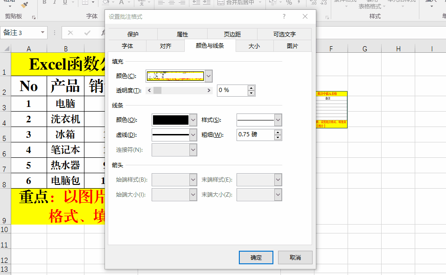Click the increase indent icon

[x=207, y=2]
